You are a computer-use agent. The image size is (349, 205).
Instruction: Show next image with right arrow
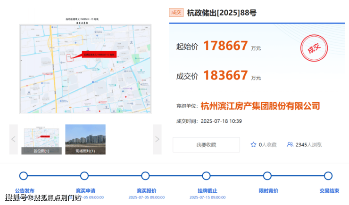[x=157, y=139]
